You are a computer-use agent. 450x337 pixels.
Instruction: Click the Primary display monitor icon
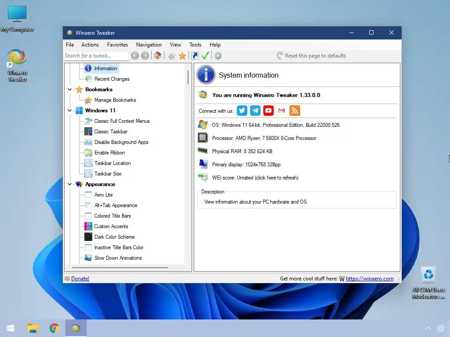(x=203, y=164)
